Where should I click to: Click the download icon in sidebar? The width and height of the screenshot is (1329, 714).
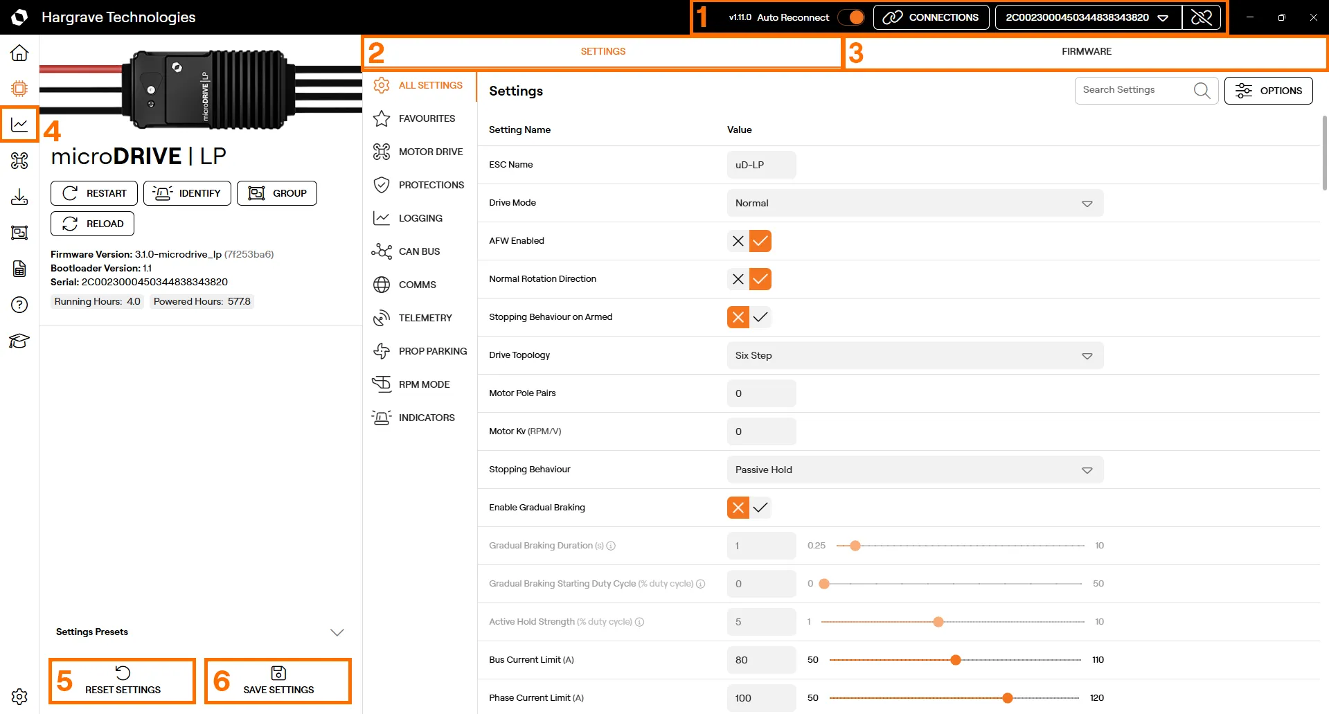(19, 197)
